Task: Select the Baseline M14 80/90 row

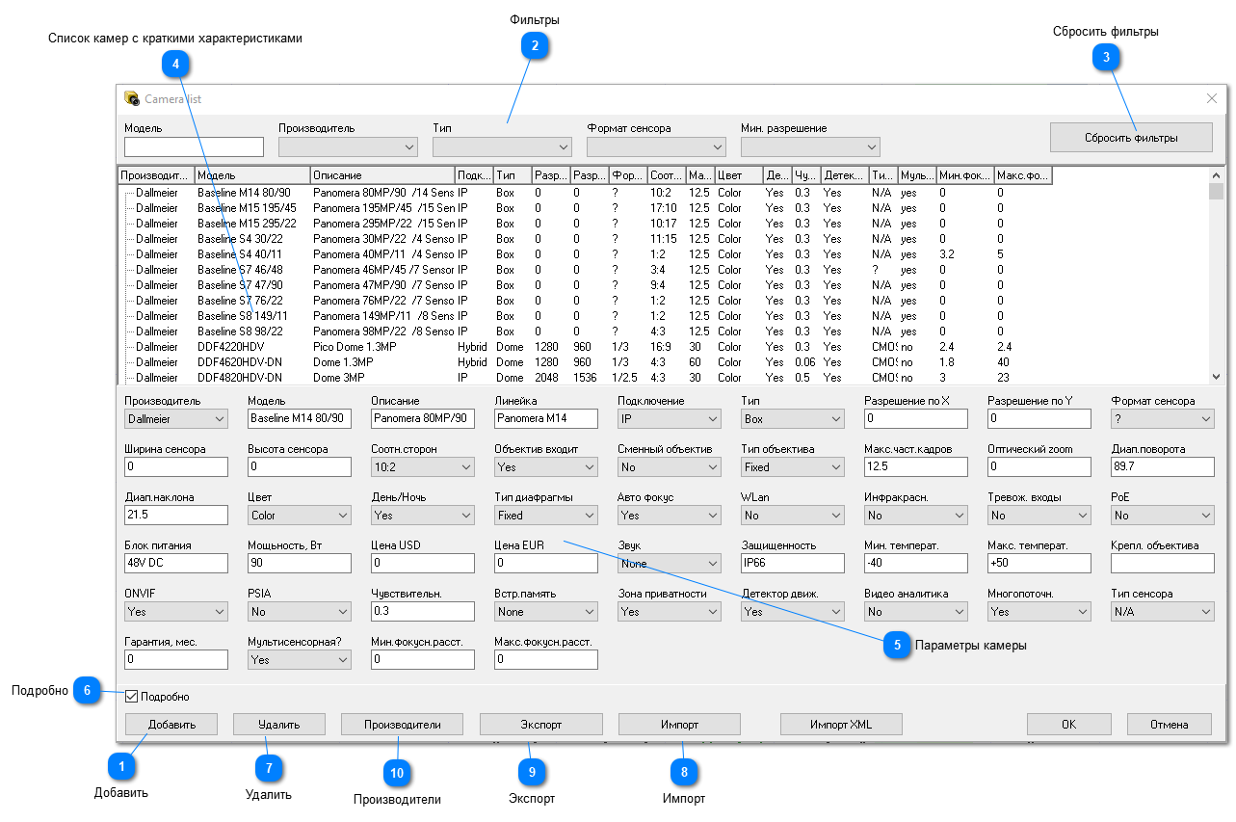Action: [x=663, y=193]
